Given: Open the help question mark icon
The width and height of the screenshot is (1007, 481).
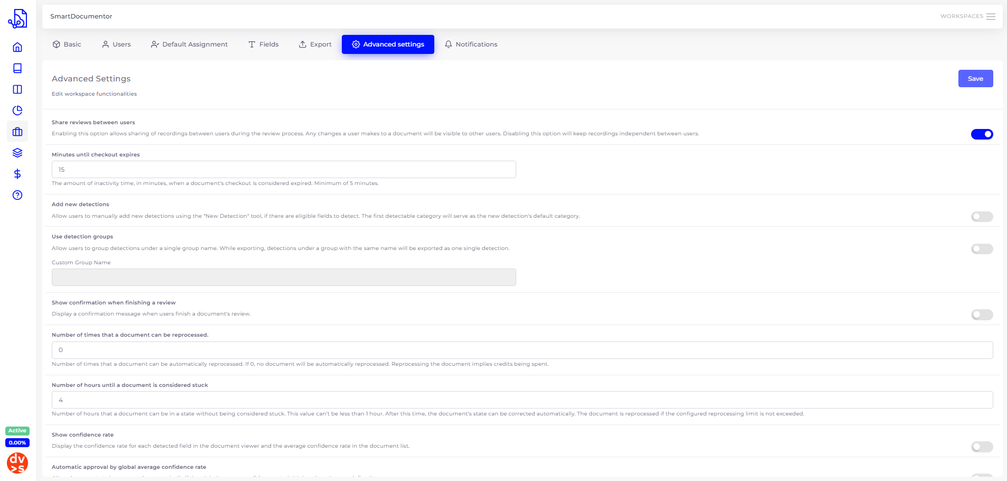Looking at the screenshot, I should [17, 195].
